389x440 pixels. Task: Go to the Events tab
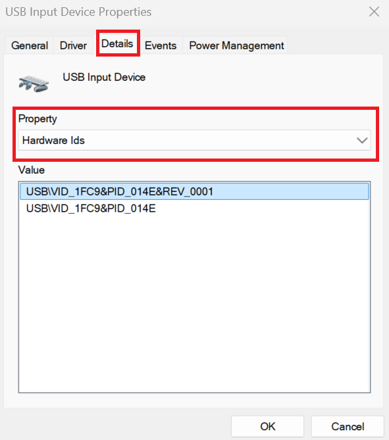coord(161,45)
